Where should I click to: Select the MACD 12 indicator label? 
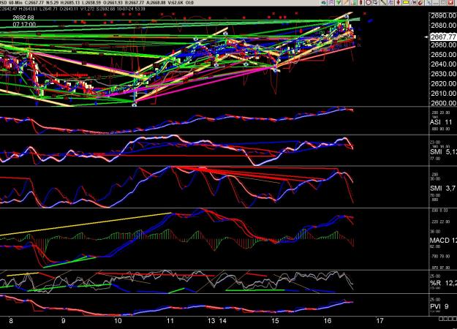443,241
